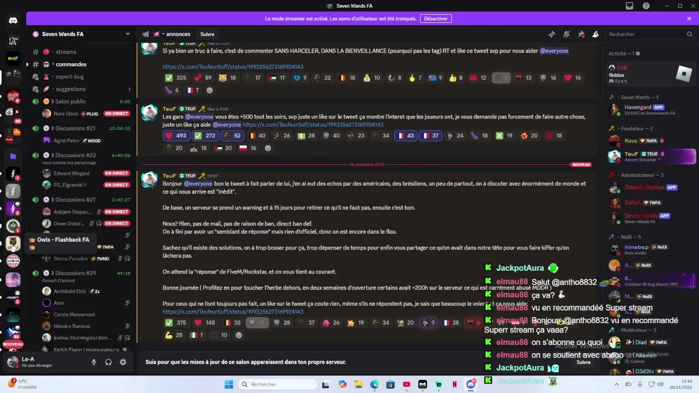Open the x.com link in 17:41 message
699x393 pixels.
[313, 124]
